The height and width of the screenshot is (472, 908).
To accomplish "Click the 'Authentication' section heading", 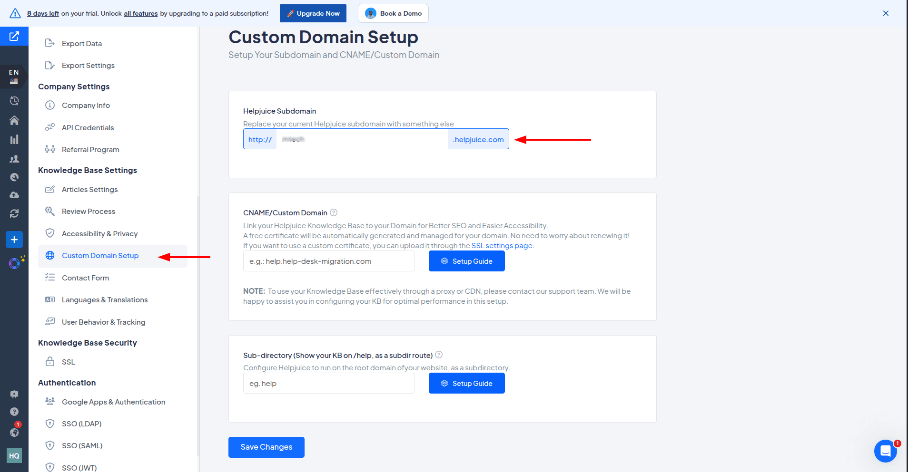I will (67, 383).
